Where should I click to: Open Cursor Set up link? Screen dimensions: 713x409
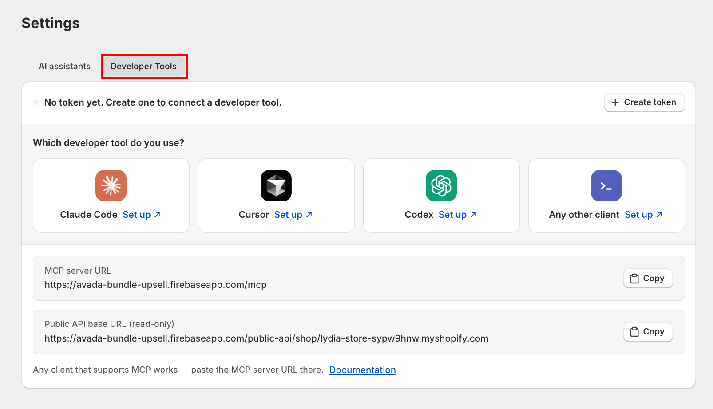(x=293, y=215)
